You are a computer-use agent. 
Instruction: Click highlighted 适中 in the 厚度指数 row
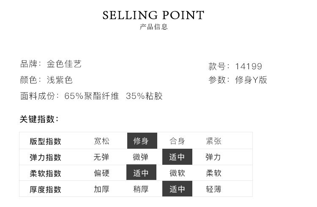click(177, 189)
